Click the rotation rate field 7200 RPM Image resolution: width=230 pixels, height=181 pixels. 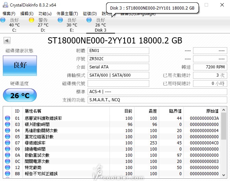coord(210,67)
